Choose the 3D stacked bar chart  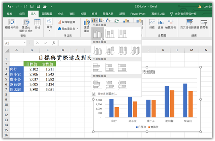tap(110, 84)
